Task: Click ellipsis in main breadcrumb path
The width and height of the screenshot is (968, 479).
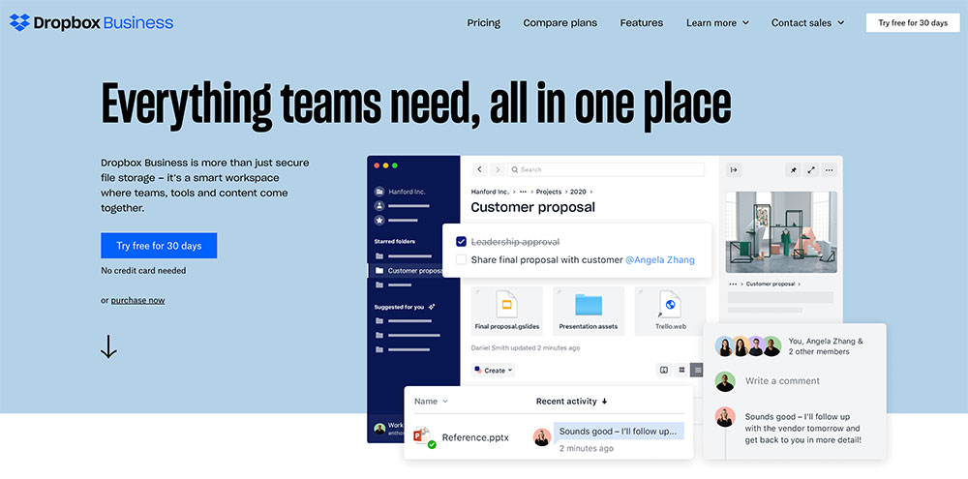Action: [x=523, y=192]
